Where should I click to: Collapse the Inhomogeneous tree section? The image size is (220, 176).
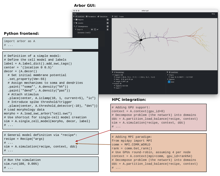click(x=74, y=27)
